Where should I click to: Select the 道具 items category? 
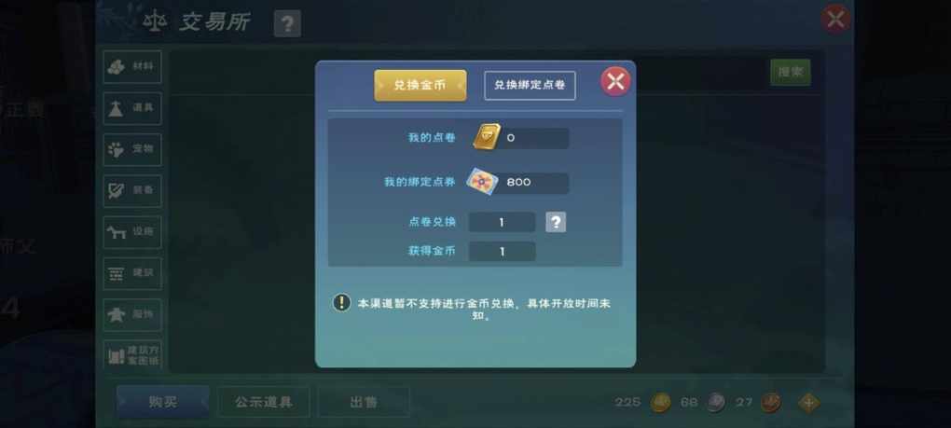coord(132,108)
